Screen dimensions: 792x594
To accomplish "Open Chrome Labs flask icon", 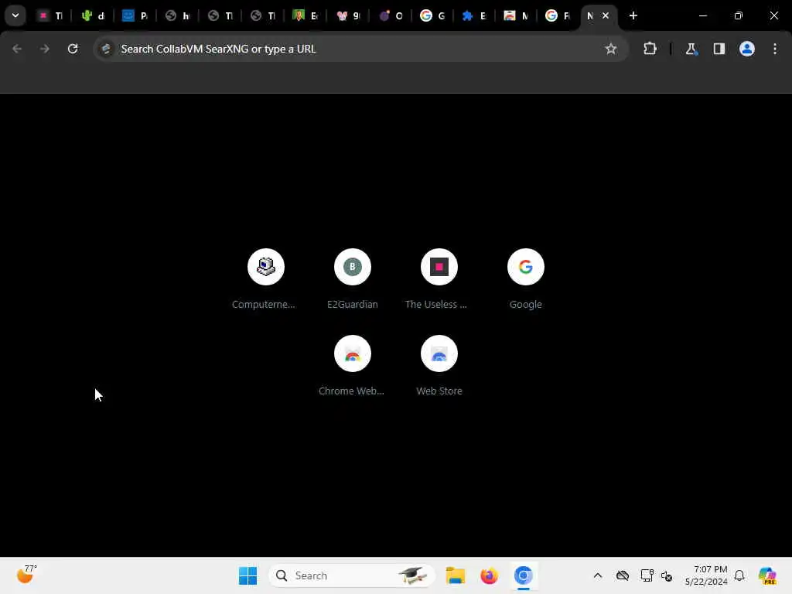I will (x=691, y=49).
